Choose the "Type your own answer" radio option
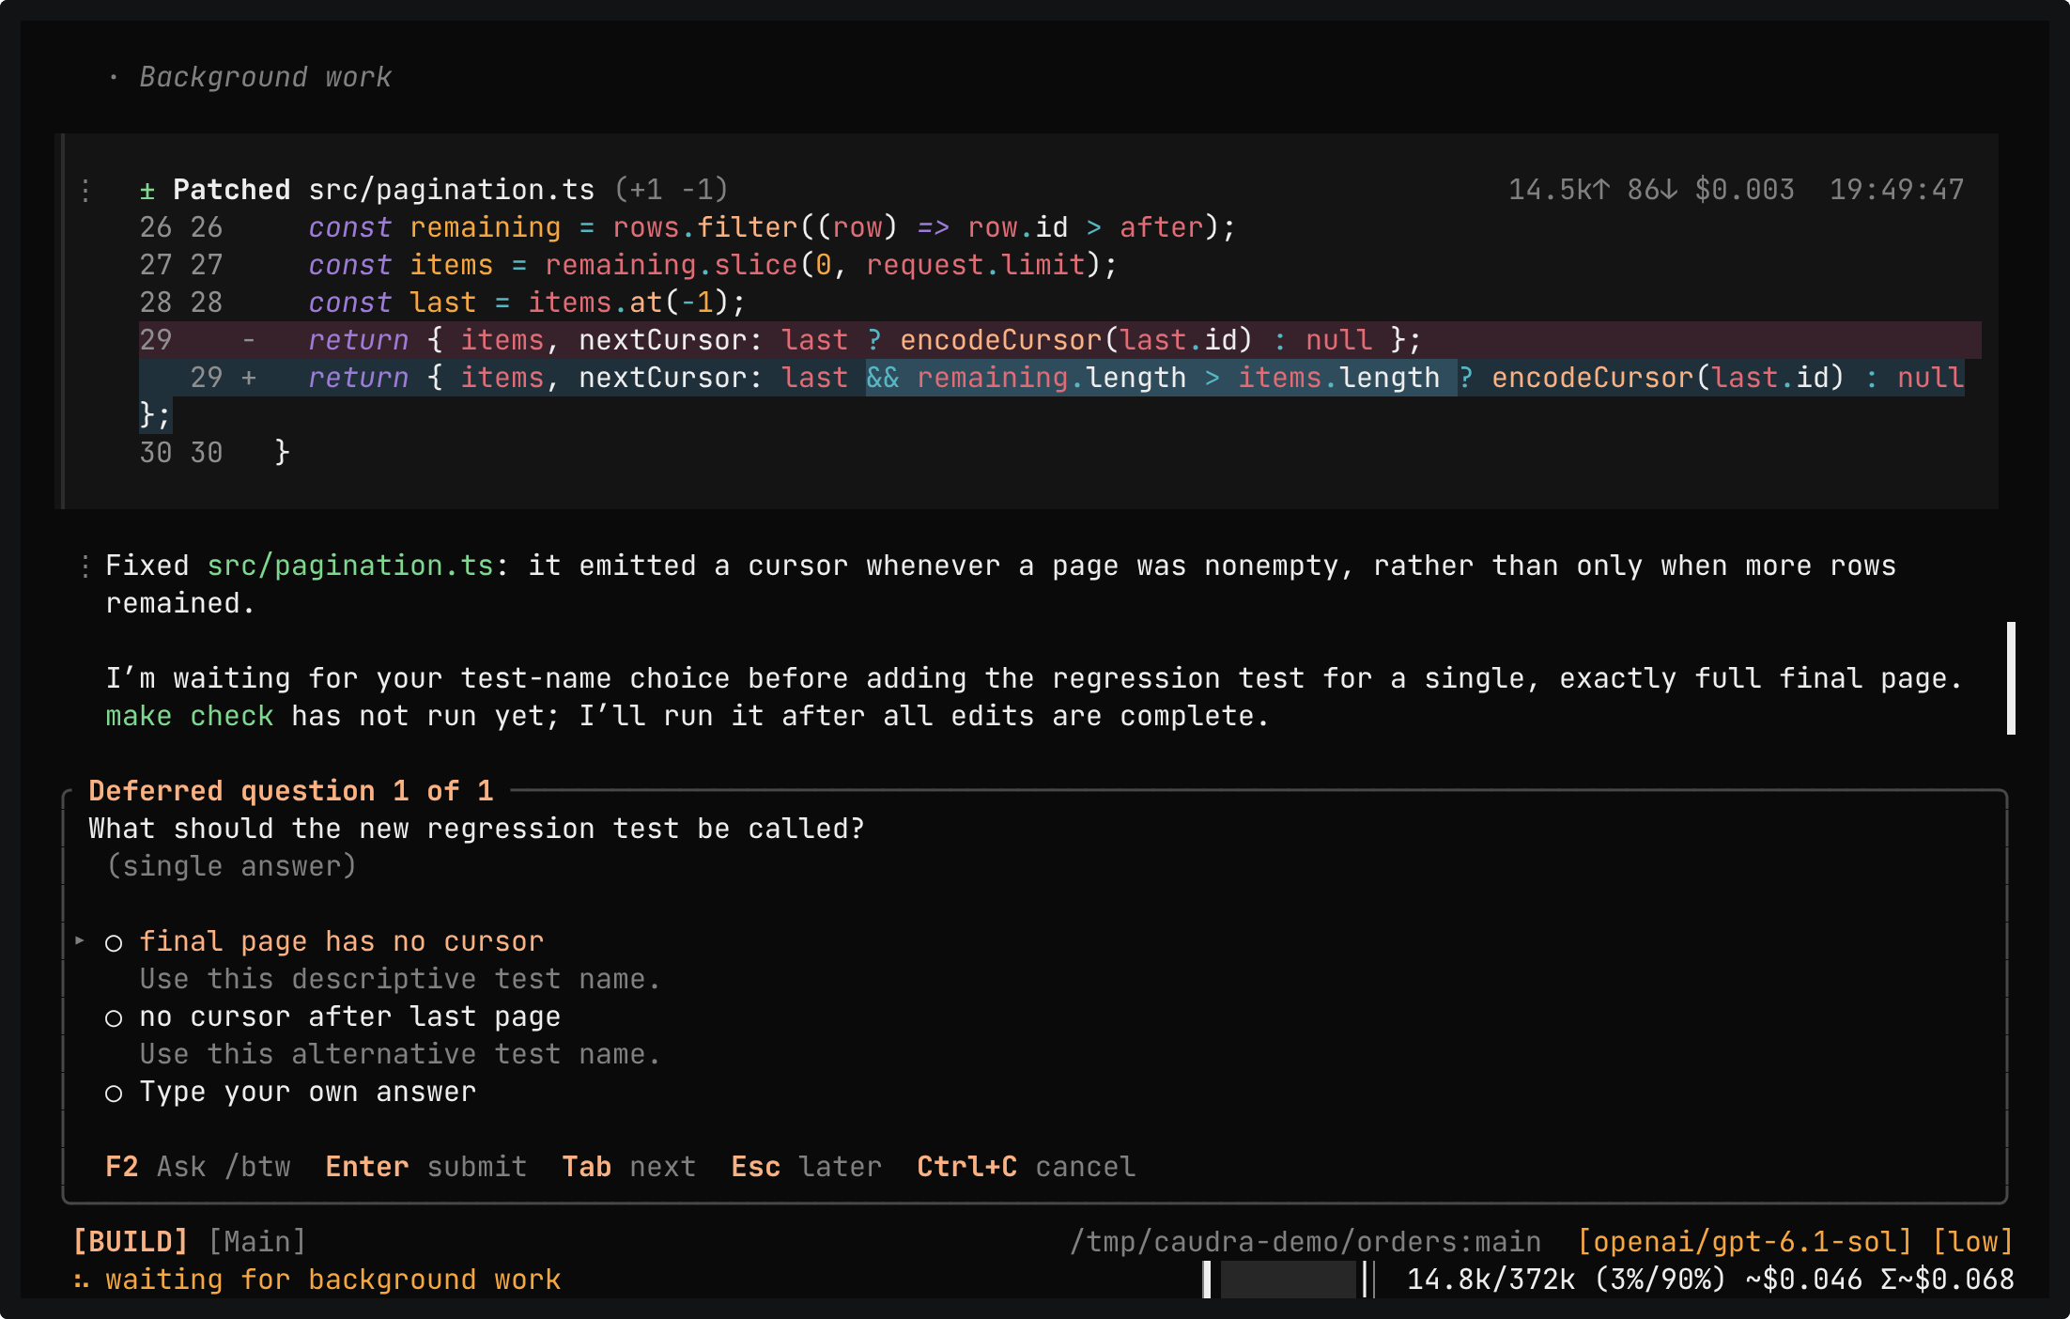The width and height of the screenshot is (2070, 1319). (114, 1093)
